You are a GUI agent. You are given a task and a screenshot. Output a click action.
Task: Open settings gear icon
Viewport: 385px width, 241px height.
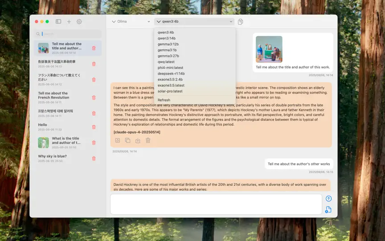coord(79,21)
